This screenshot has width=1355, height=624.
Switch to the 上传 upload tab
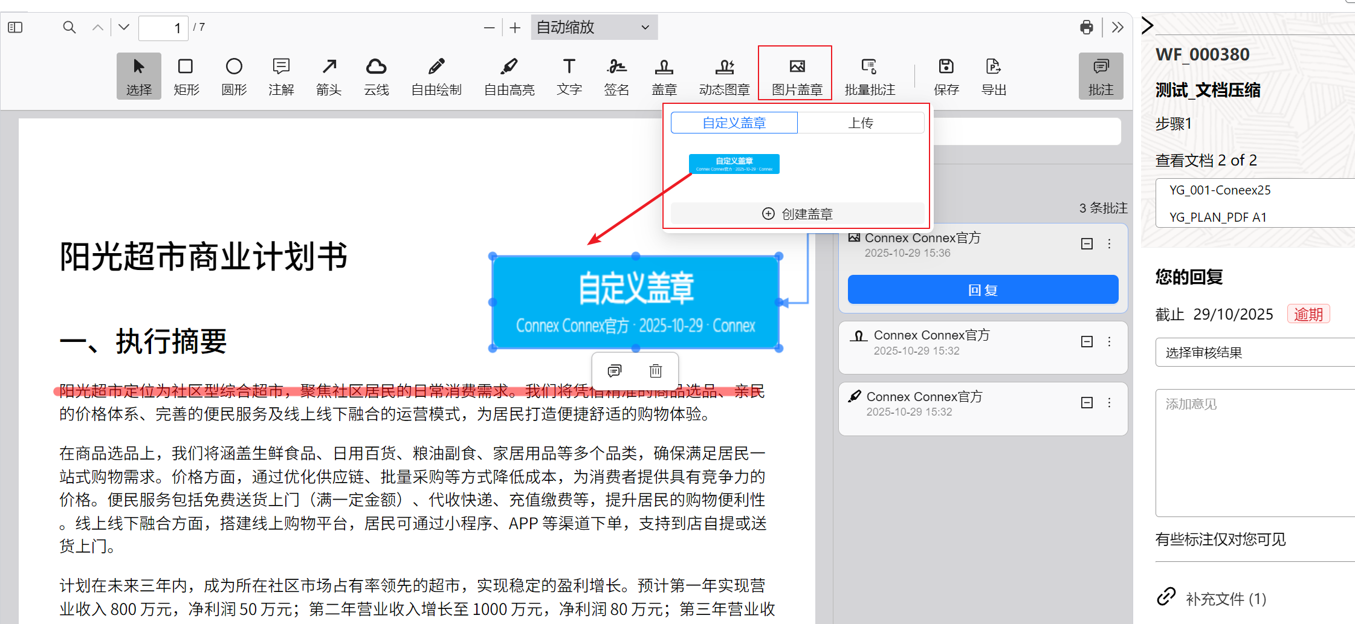861,123
